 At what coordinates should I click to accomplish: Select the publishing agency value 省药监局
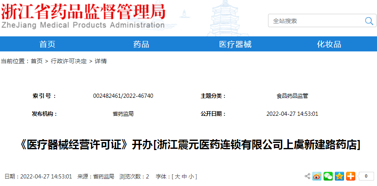(x=123, y=114)
